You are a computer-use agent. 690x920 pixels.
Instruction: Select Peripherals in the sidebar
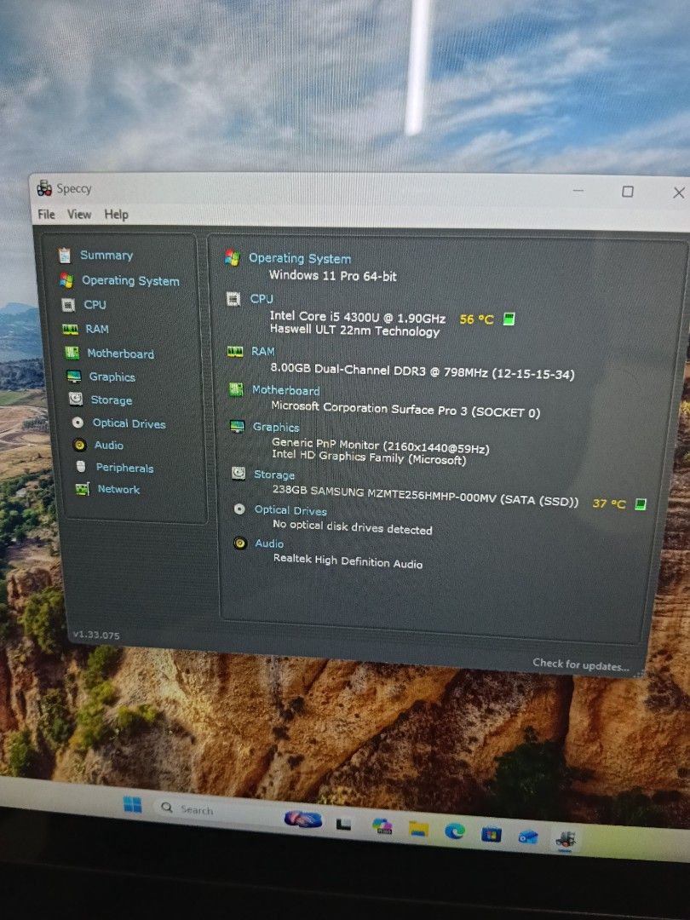(x=124, y=468)
